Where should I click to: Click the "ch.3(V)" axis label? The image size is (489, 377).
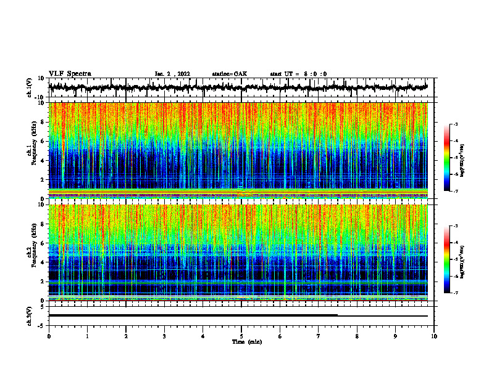30,316
